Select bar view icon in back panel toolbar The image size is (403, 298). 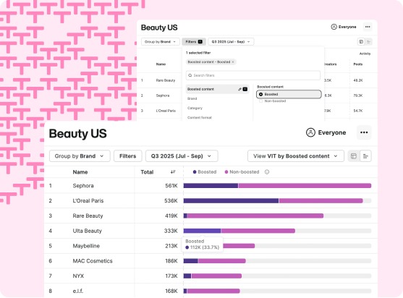point(368,42)
